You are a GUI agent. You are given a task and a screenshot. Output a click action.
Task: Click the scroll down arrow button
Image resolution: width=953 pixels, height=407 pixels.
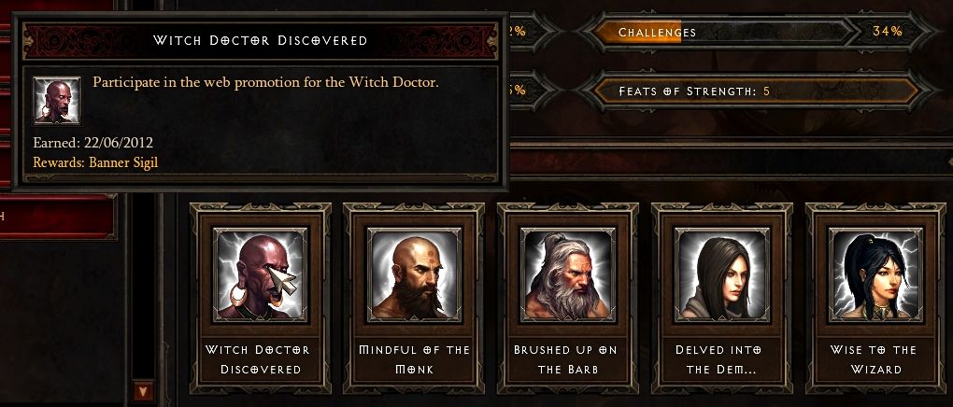[143, 391]
